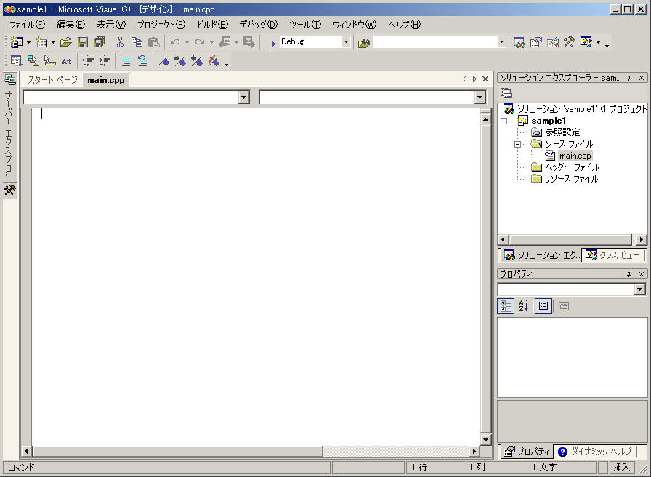Select main.cpp in Solution Explorer
This screenshot has height=477, width=651.
pyautogui.click(x=575, y=156)
